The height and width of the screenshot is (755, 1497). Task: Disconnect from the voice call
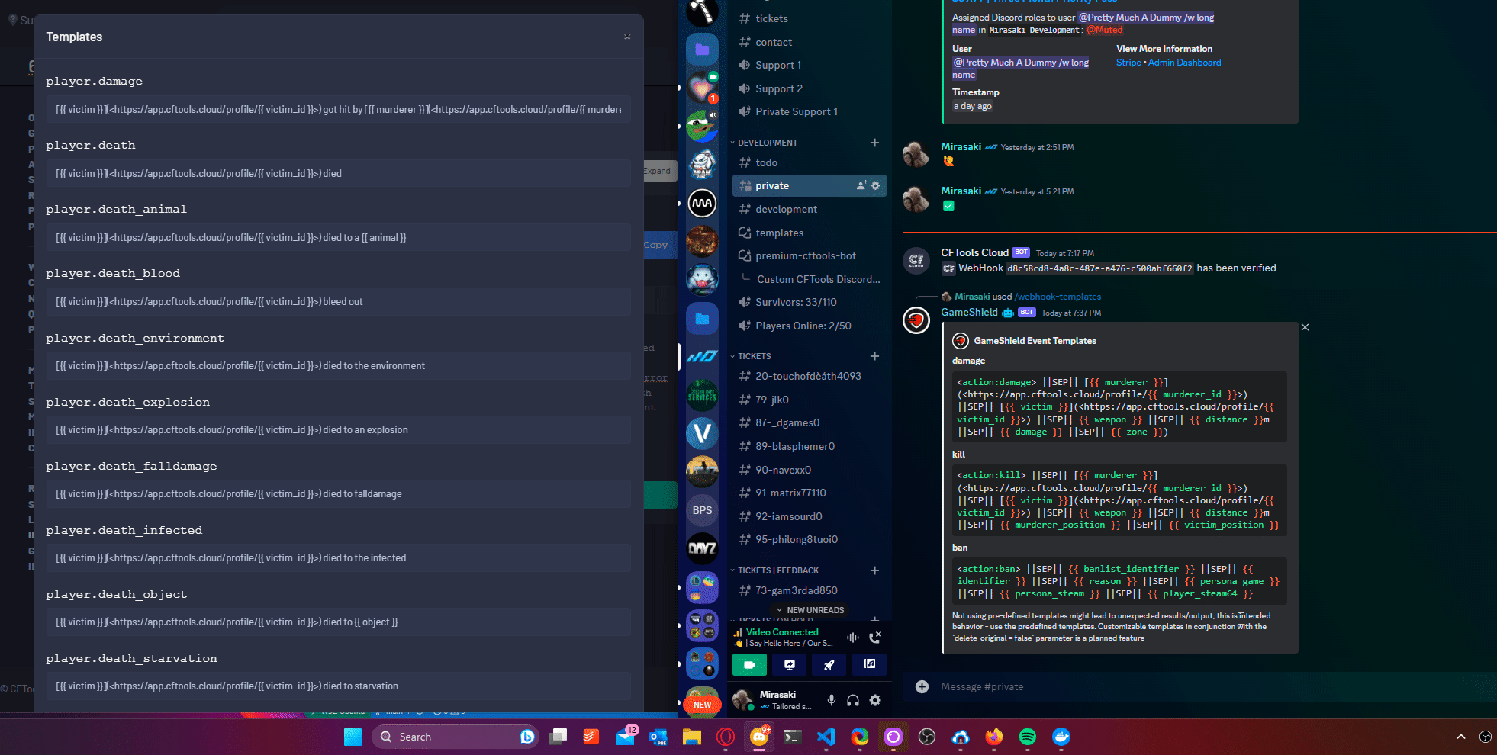(875, 637)
